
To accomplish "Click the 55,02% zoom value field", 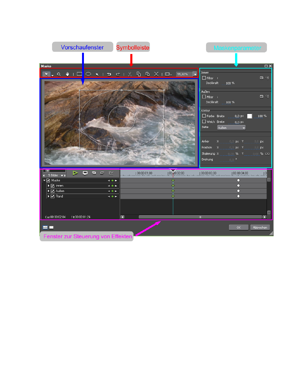I will point(184,74).
